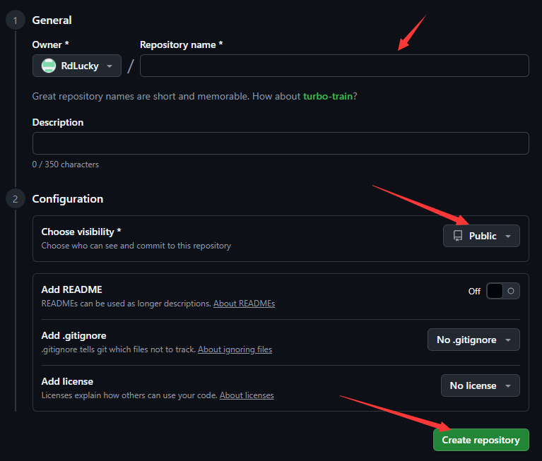Click the caret arrow beside RdLucky
This screenshot has height=461, width=542.
110,66
